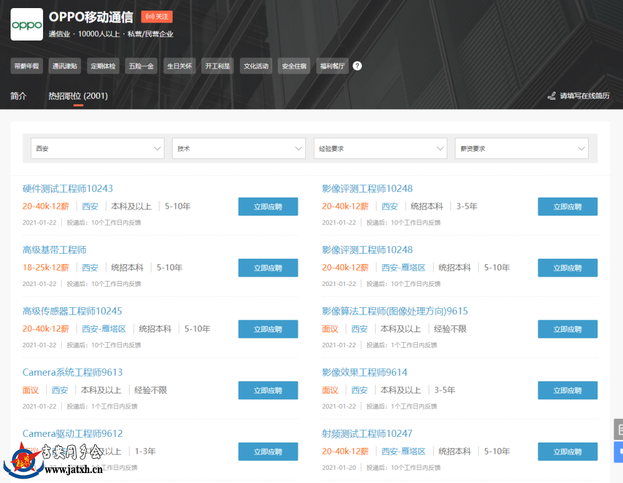The image size is (623, 483).
Task: Click the 生日关怀 benefit tag
Action: coord(179,66)
